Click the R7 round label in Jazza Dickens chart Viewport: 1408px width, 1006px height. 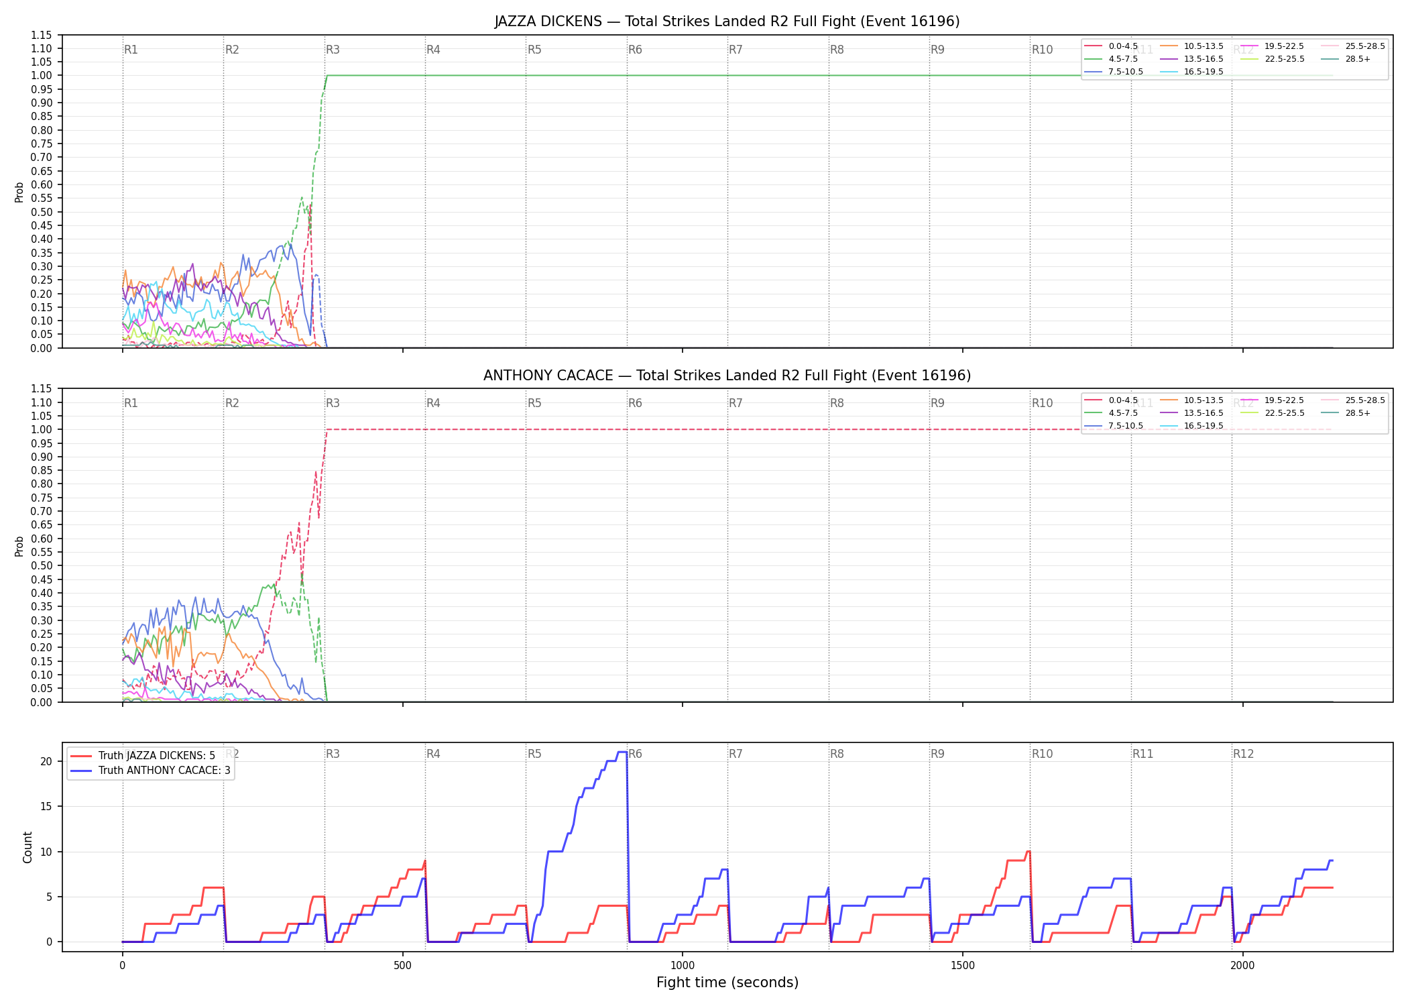point(736,50)
